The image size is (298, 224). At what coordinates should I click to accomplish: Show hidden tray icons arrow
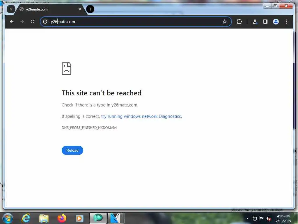click(x=247, y=218)
